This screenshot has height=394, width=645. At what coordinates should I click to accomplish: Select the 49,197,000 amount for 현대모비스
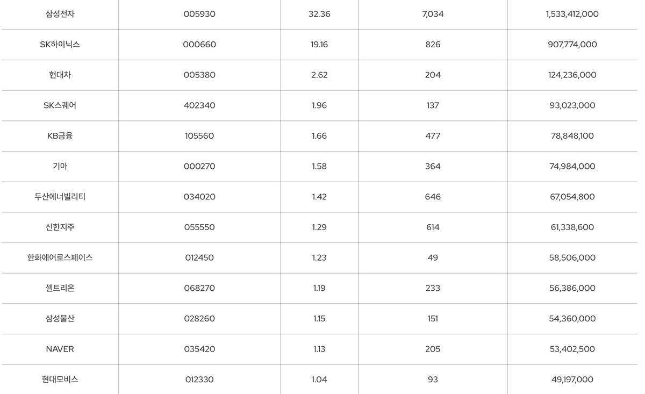[x=572, y=379]
